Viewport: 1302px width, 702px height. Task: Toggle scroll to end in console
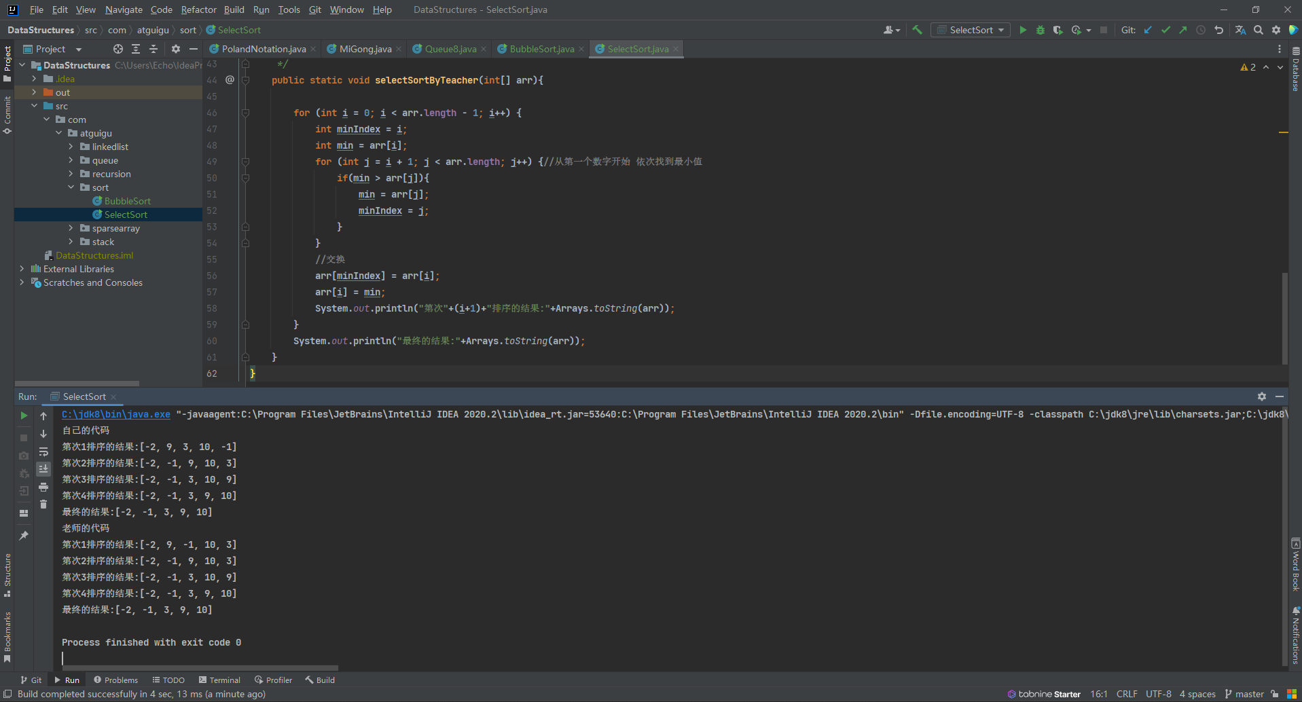(43, 469)
